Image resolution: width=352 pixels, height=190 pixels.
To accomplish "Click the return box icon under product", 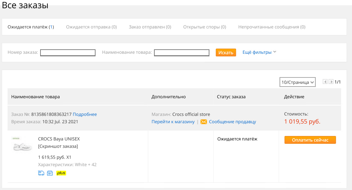I will [x=50, y=173].
